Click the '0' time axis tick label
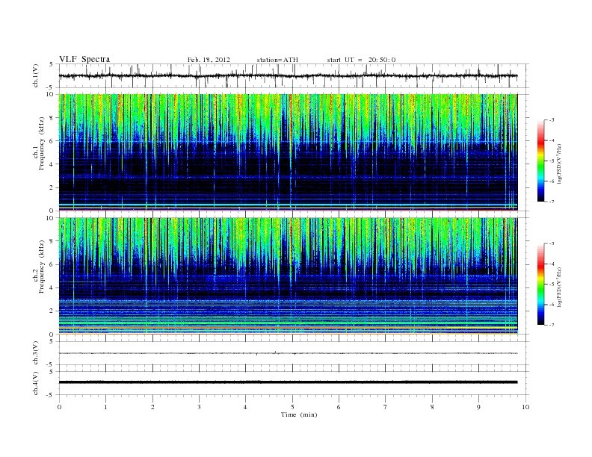The height and width of the screenshot is (457, 592). coord(59,407)
